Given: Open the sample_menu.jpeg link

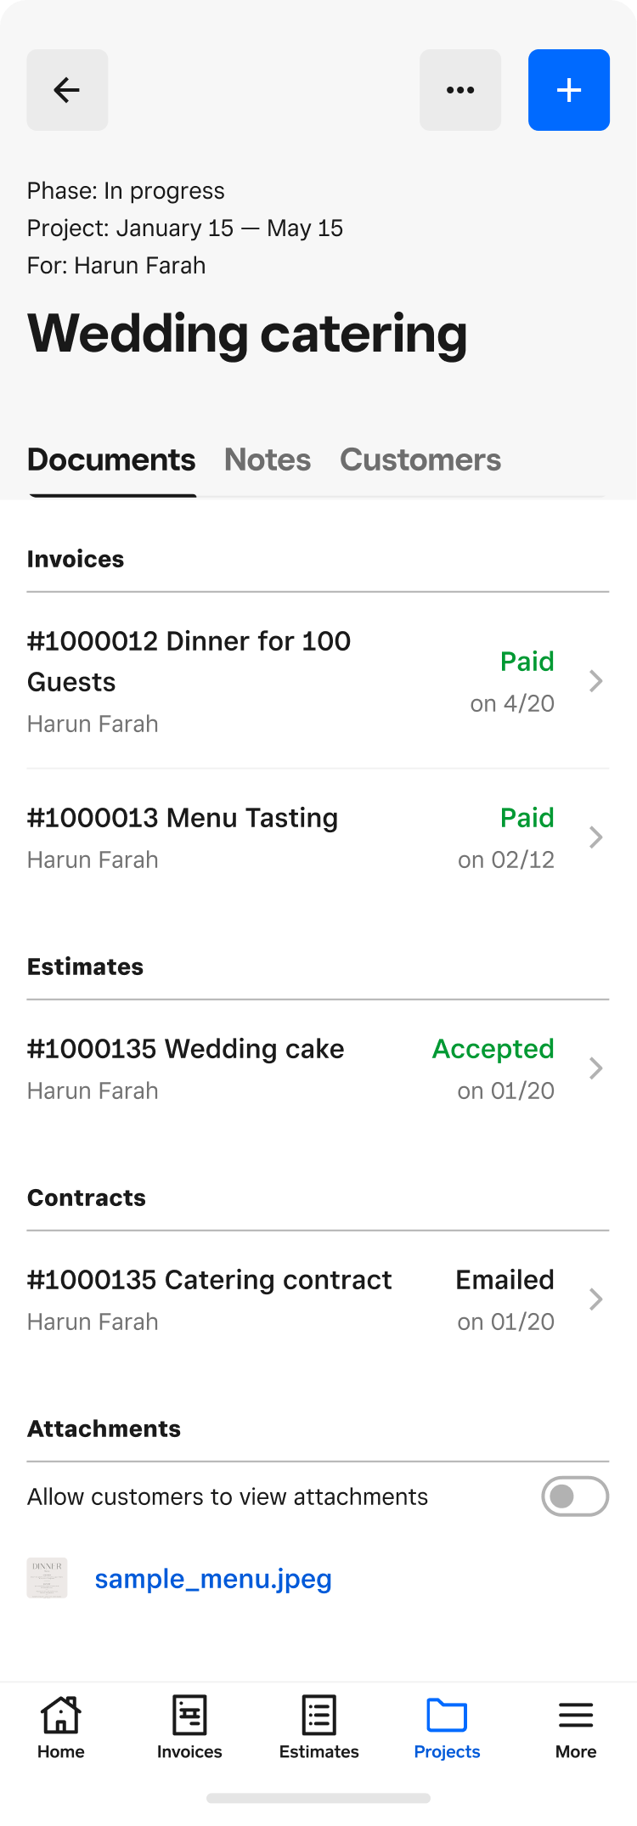Looking at the screenshot, I should (213, 1579).
